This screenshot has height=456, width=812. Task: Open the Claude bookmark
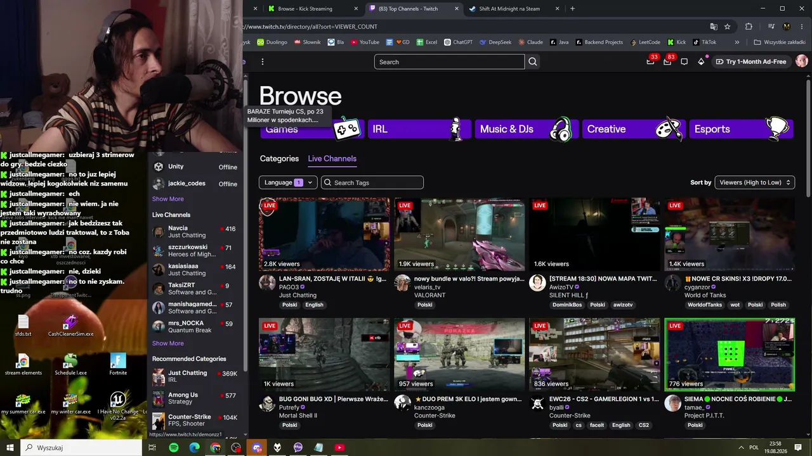530,42
